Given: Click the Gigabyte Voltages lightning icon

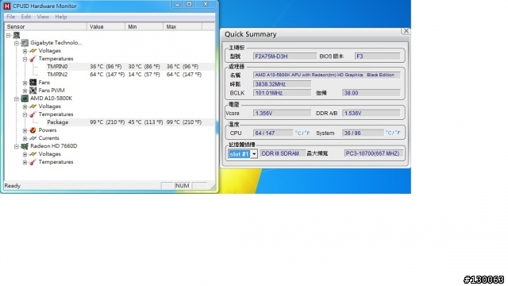Looking at the screenshot, I should 33,51.
